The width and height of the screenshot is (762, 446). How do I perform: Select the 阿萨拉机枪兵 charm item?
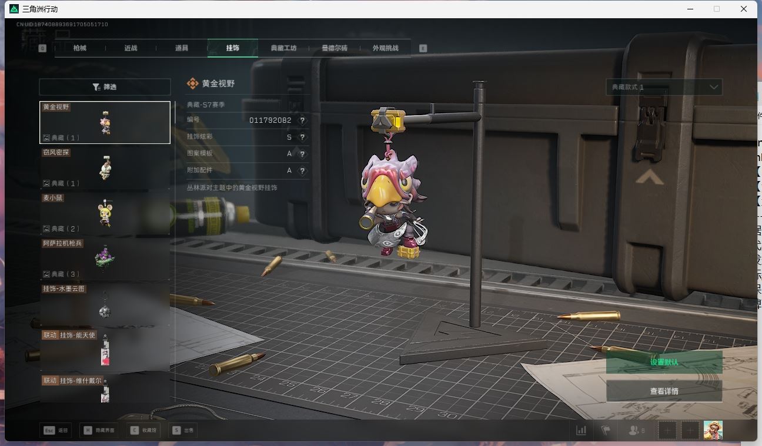105,259
